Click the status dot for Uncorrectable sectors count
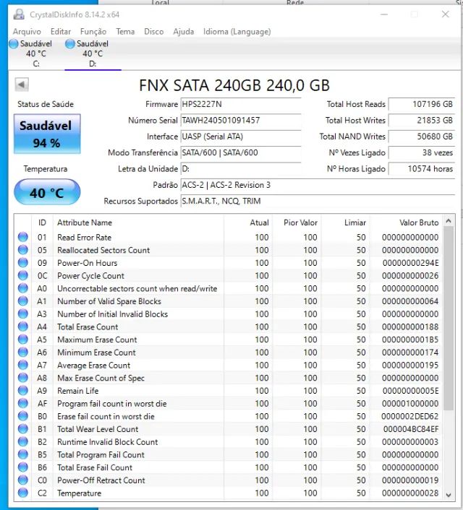This screenshot has width=463, height=510. pos(23,288)
